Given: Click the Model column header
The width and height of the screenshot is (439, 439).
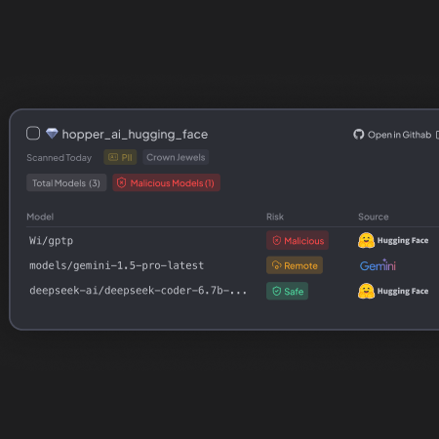Looking at the screenshot, I should pyautogui.click(x=40, y=217).
